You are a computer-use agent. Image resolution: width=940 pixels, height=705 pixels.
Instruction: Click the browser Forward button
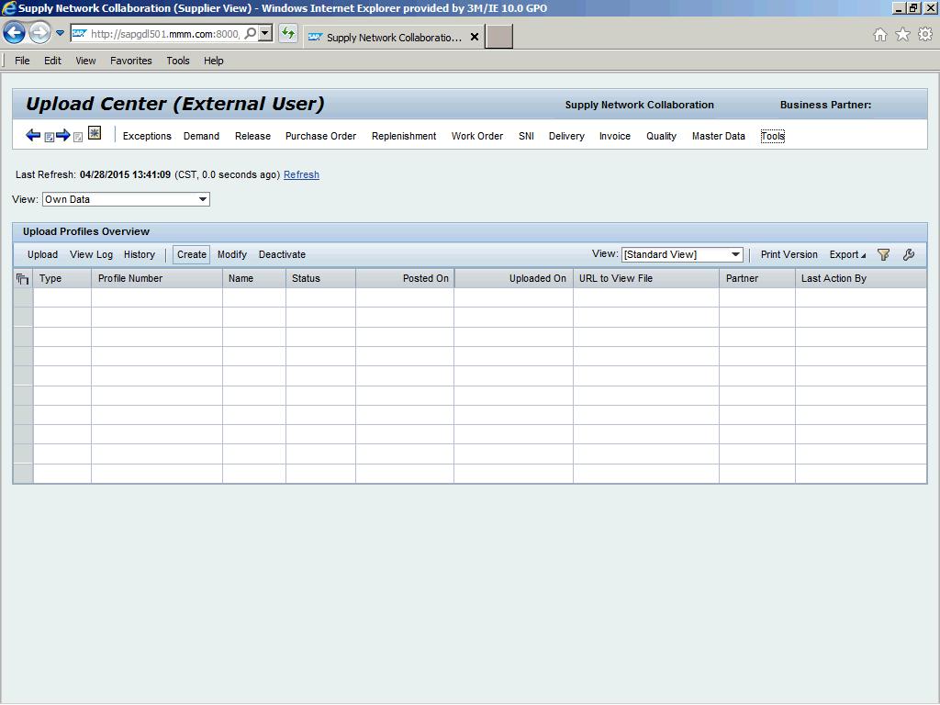coord(39,33)
